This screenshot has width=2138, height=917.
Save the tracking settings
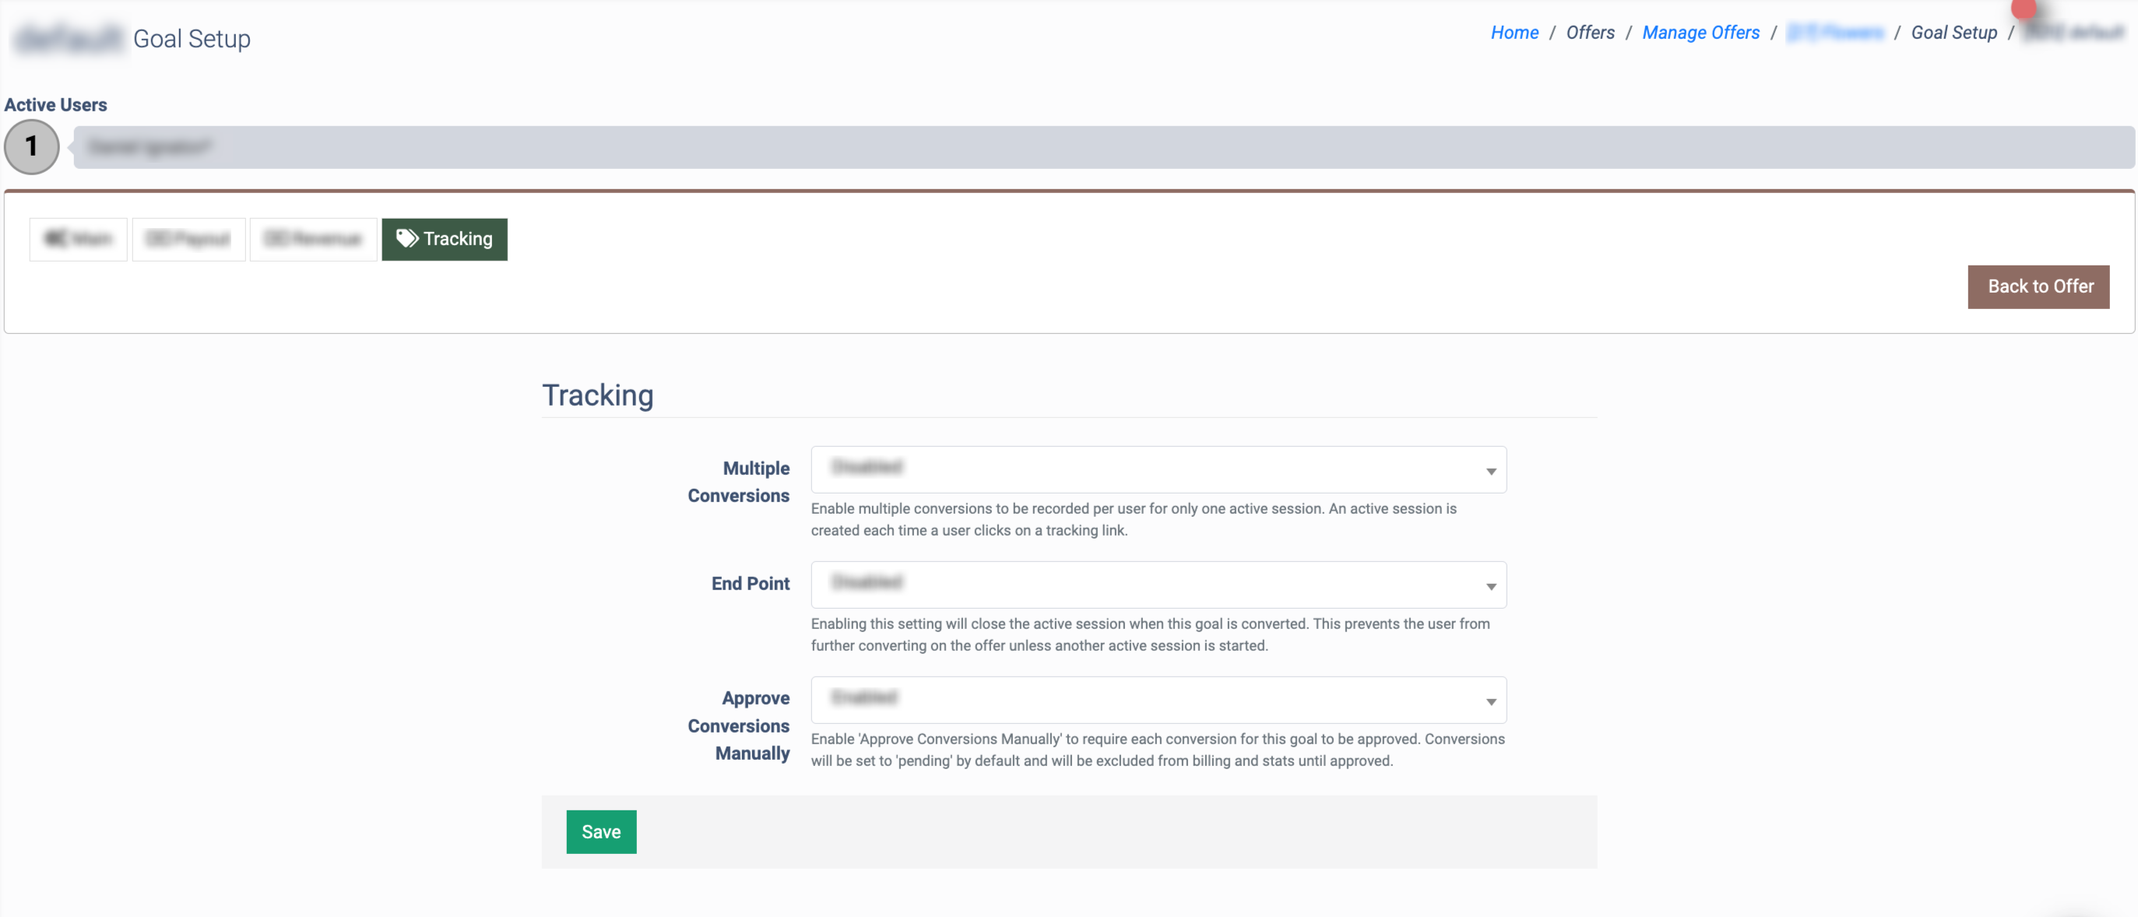pyautogui.click(x=601, y=831)
